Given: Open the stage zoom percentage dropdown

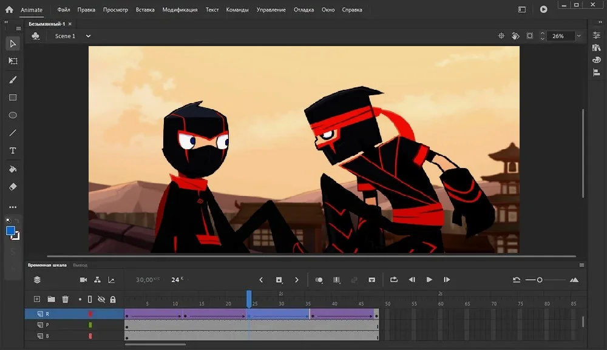Looking at the screenshot, I should 578,36.
